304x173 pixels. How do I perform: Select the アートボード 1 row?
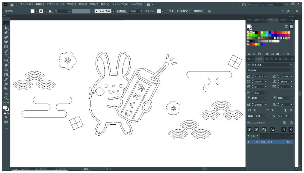[270, 142]
